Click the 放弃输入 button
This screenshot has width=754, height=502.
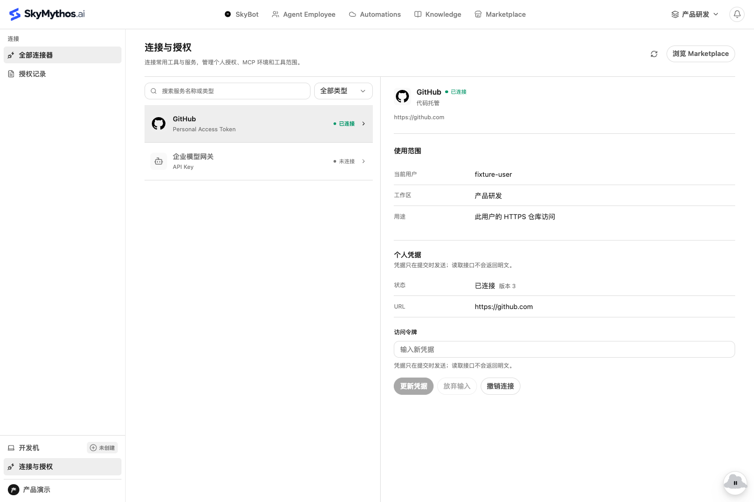[457, 386]
